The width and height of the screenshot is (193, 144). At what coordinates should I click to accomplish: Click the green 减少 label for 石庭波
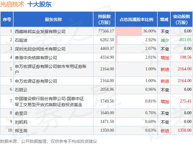pos(165,40)
